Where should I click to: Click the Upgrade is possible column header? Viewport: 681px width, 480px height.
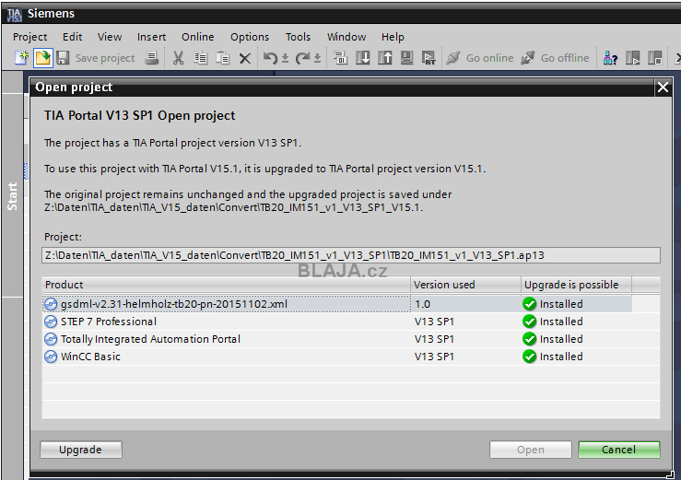(576, 285)
